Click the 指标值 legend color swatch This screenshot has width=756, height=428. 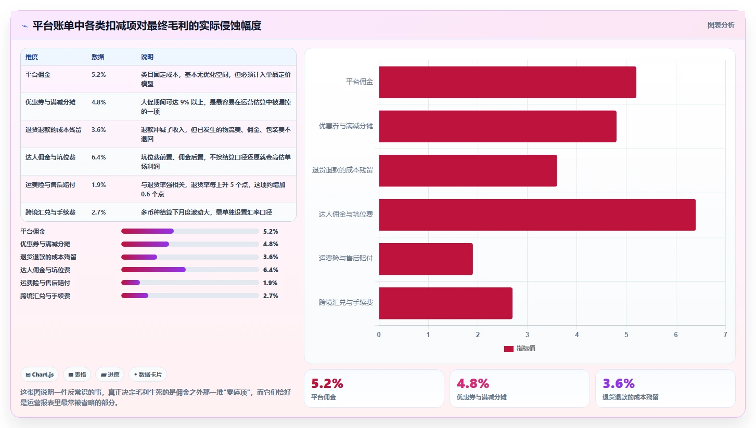click(509, 349)
